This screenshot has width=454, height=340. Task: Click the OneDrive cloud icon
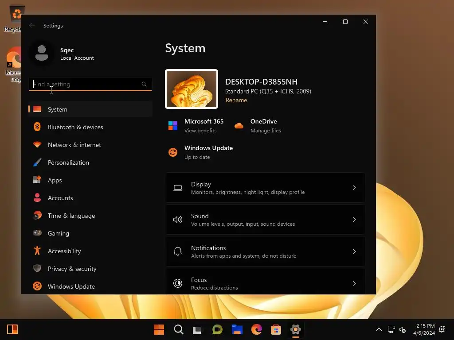(x=239, y=126)
